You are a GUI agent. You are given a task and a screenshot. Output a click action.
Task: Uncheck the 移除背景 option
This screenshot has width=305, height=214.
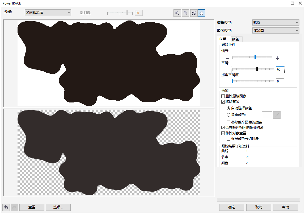[223, 102]
